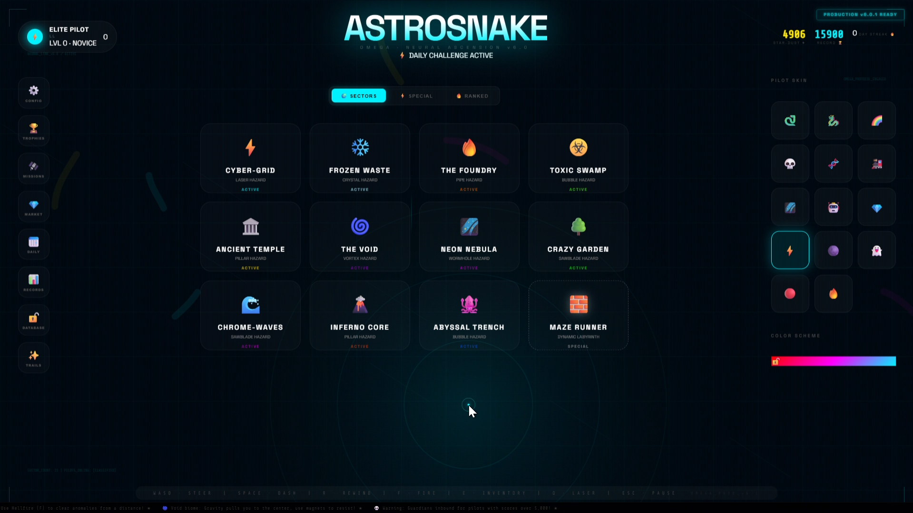
Task: Select the DNA helix pilot skin
Action: 833,164
